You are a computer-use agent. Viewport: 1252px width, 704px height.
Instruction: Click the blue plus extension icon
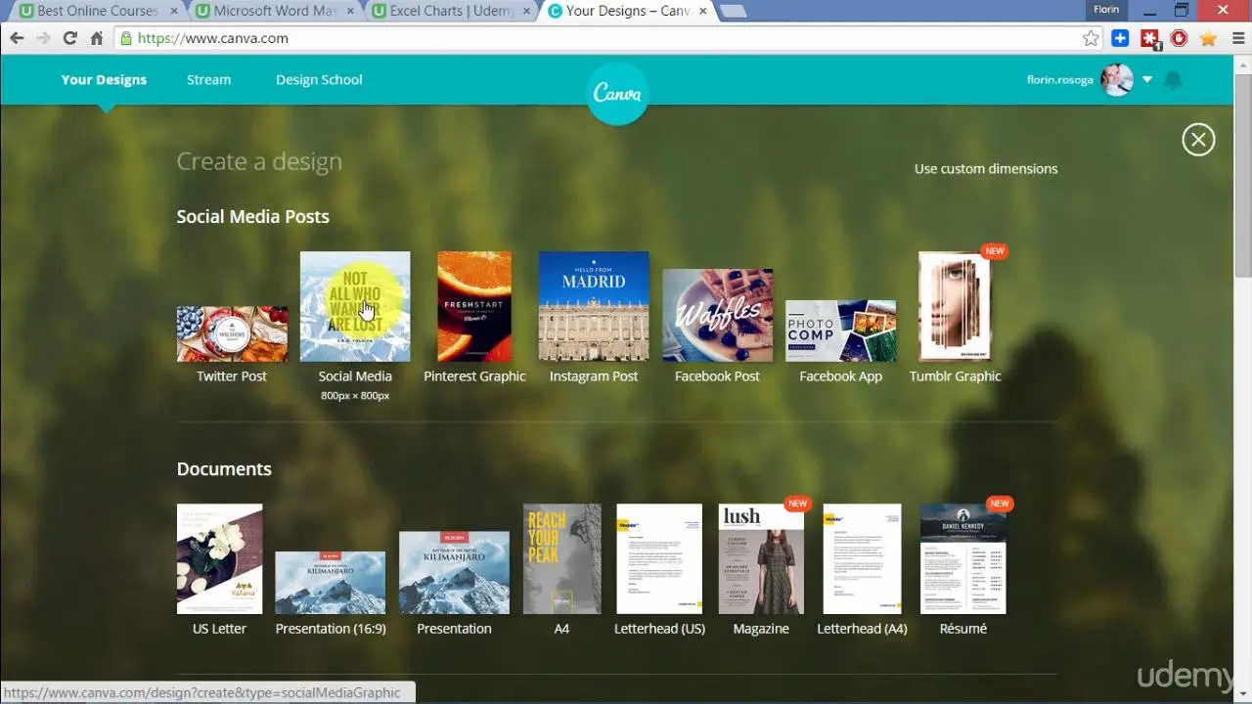pos(1120,38)
